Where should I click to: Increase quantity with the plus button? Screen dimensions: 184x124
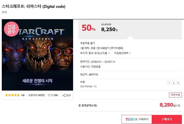178,83
